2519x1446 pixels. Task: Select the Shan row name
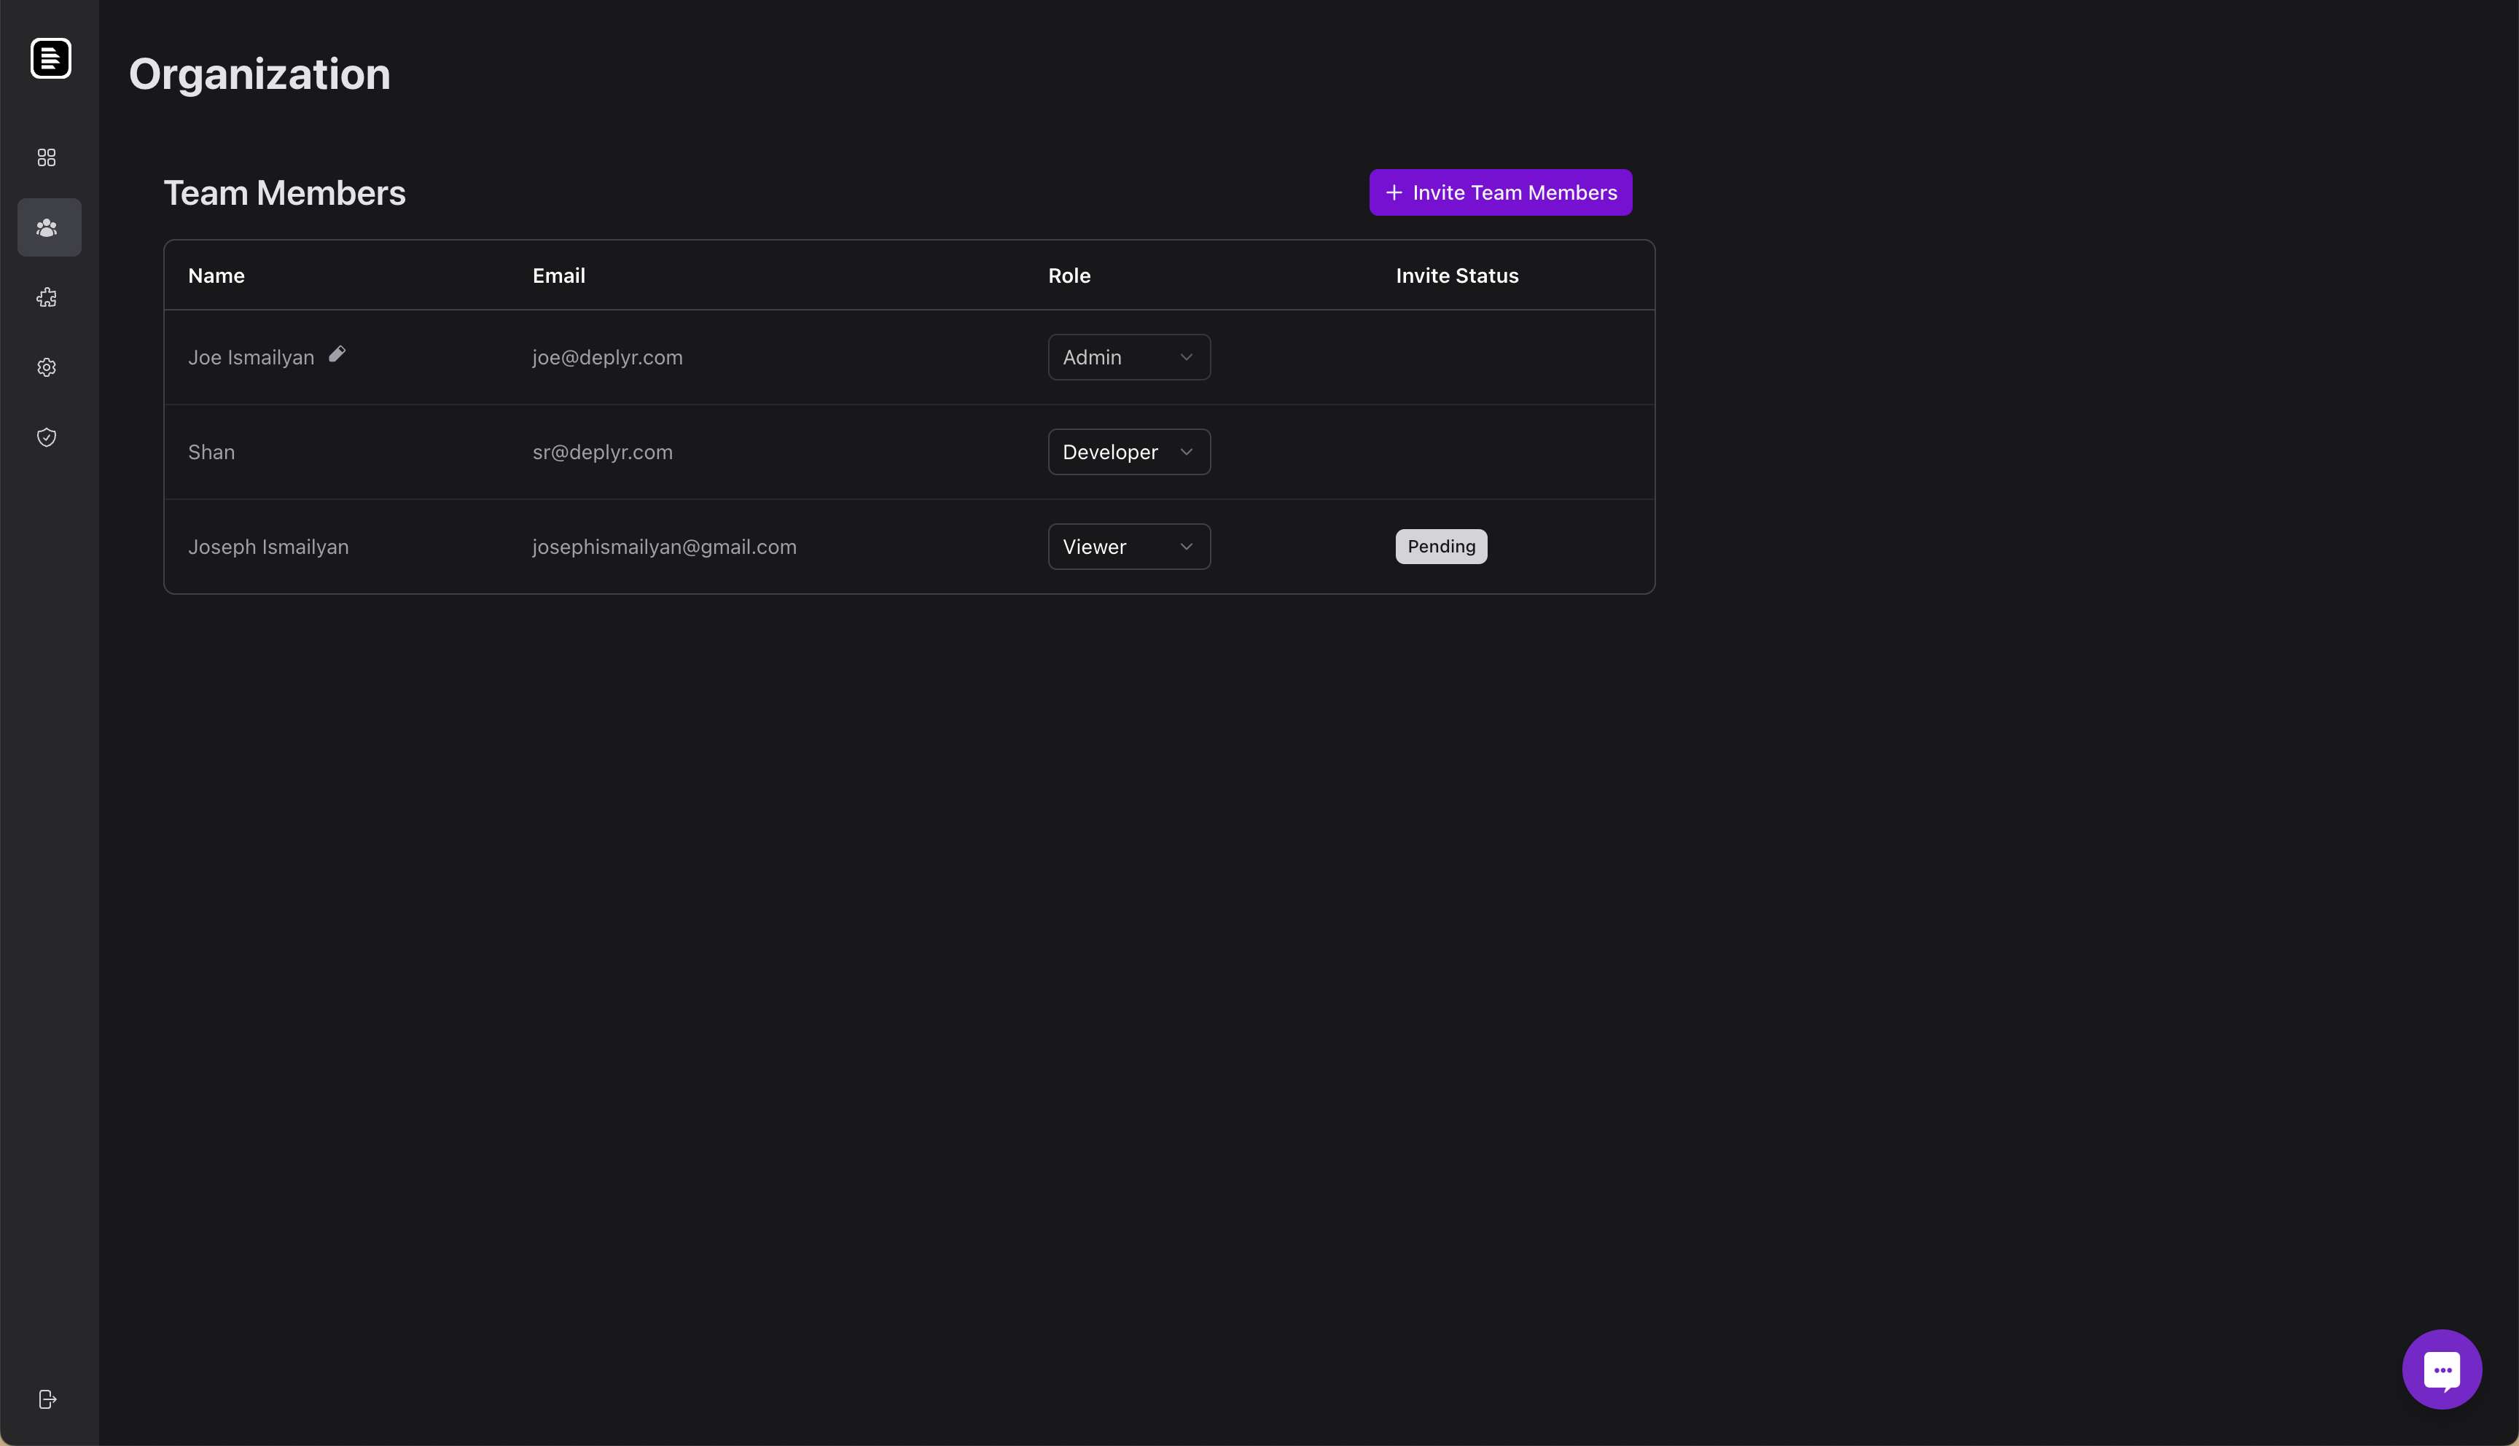[211, 453]
